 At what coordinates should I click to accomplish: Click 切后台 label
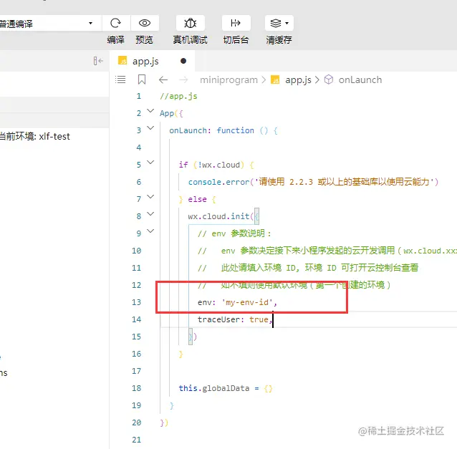click(236, 39)
